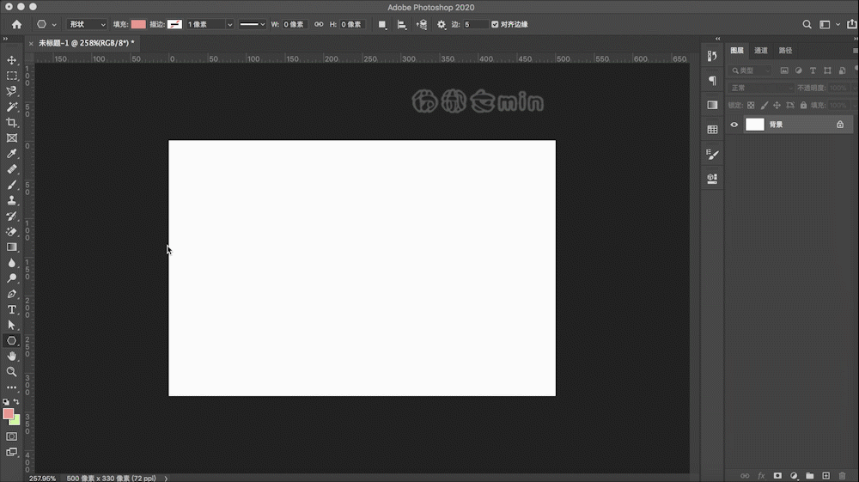Close the 未标题-1 document tab

tap(31, 43)
